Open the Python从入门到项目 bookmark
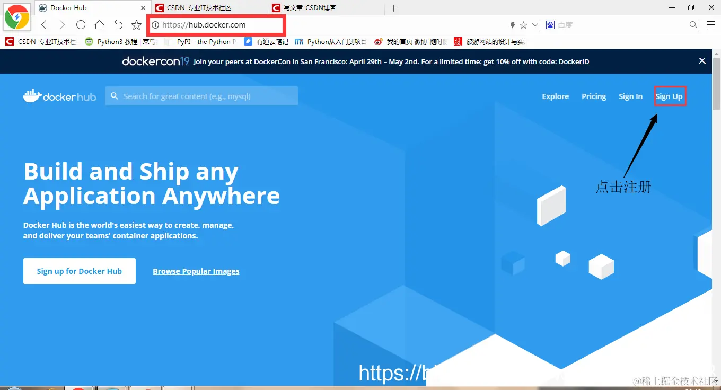This screenshot has width=721, height=390. point(330,41)
